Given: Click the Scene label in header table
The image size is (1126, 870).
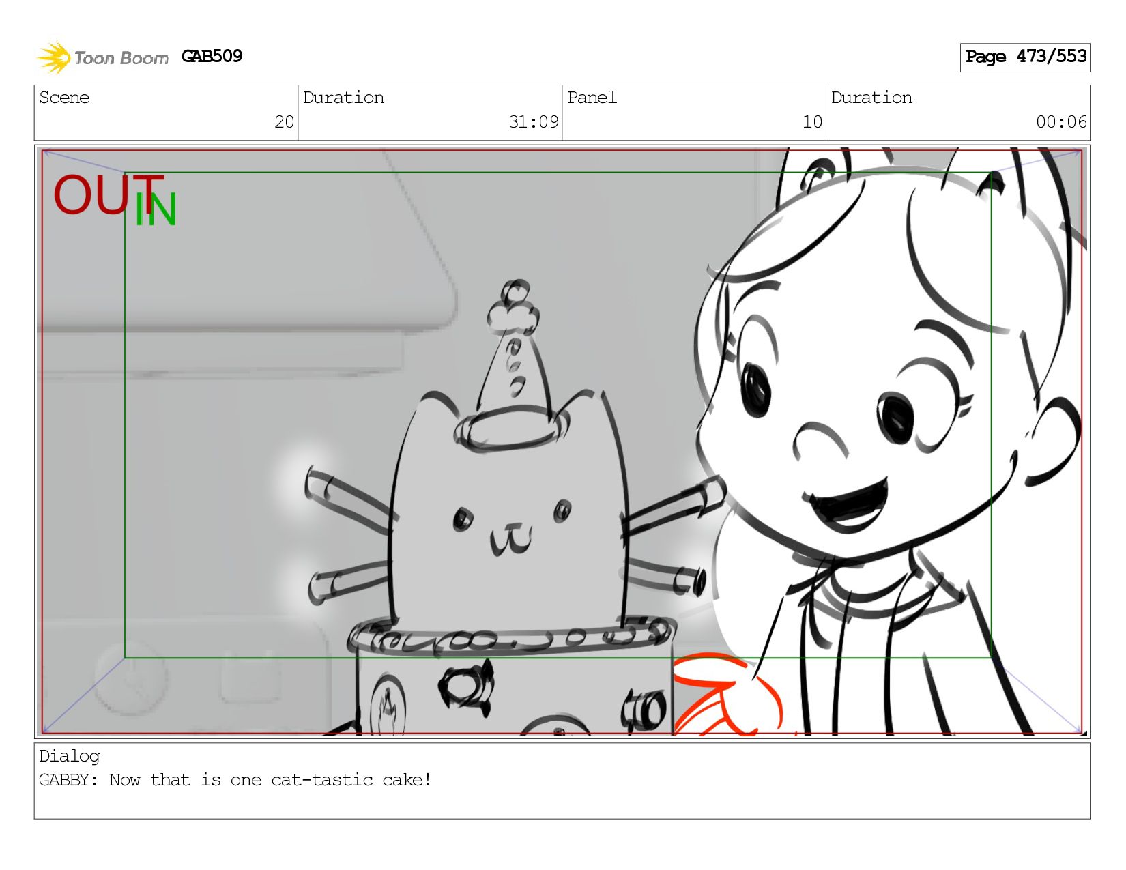Looking at the screenshot, I should point(64,98).
